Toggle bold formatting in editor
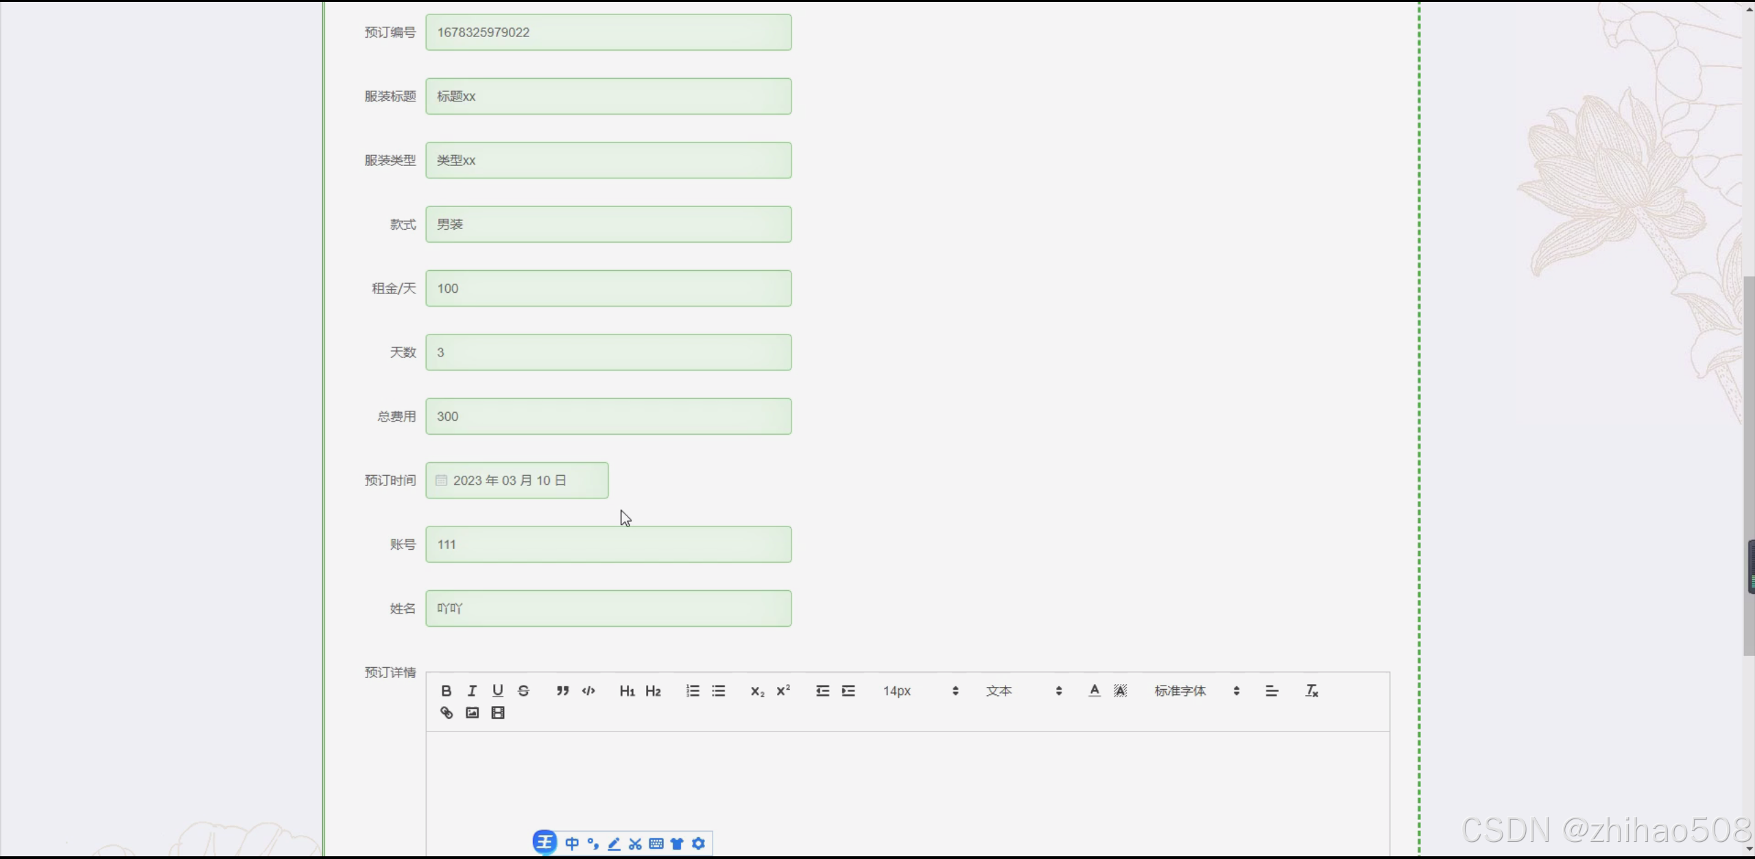The image size is (1755, 859). tap(446, 691)
